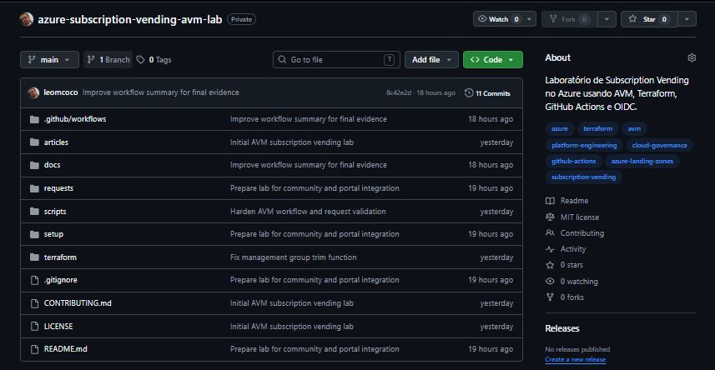
Task: Open the CONTRIBUTING.md file
Action: coord(78,303)
